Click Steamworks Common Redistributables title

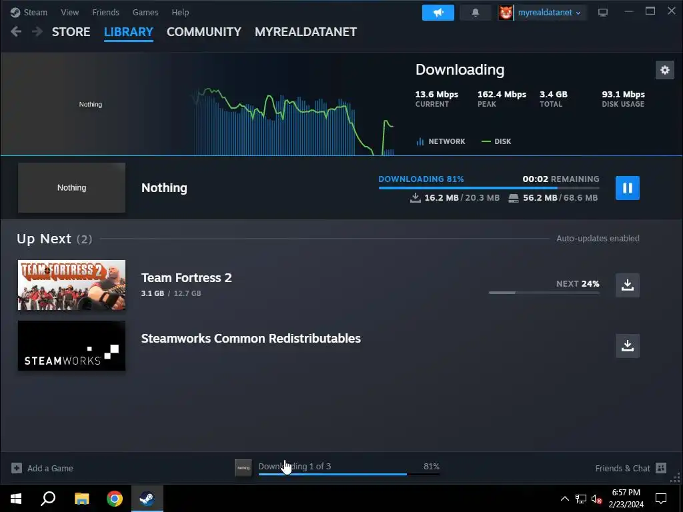point(251,338)
